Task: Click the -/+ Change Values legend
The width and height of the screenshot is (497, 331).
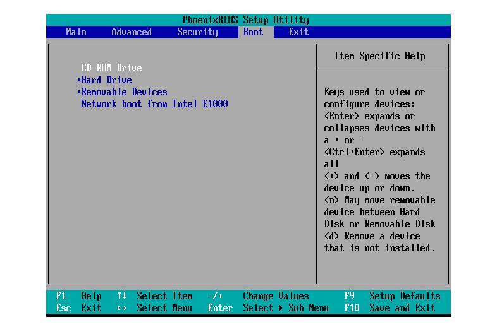Action: [x=259, y=296]
